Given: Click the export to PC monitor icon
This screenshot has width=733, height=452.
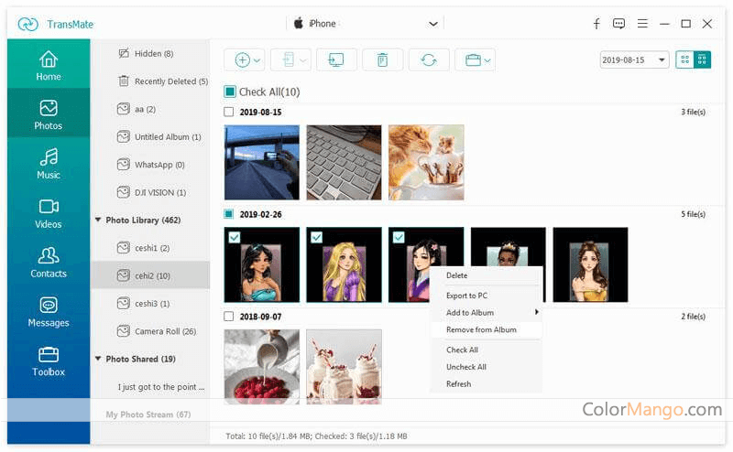Looking at the screenshot, I should [336, 60].
